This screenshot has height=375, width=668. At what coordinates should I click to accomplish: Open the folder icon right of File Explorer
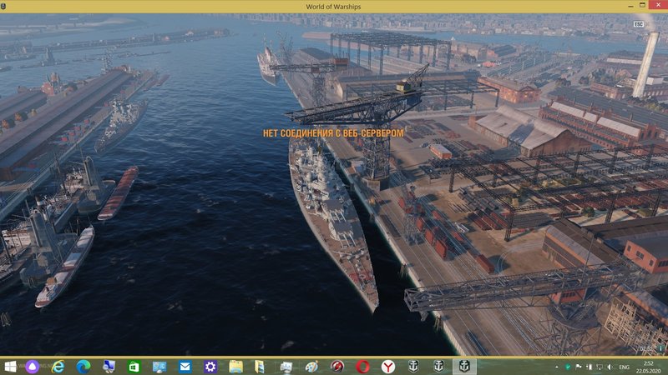click(260, 367)
